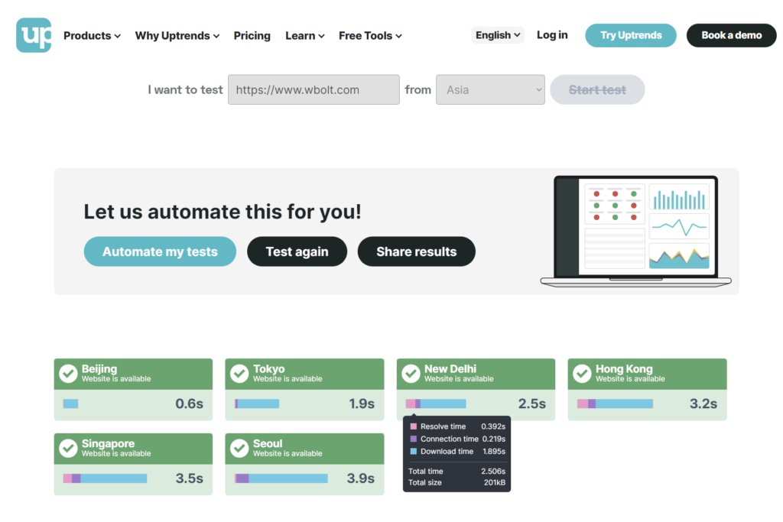783x522 pixels.
Task: Click the Hong Kong load time bar
Action: point(615,404)
